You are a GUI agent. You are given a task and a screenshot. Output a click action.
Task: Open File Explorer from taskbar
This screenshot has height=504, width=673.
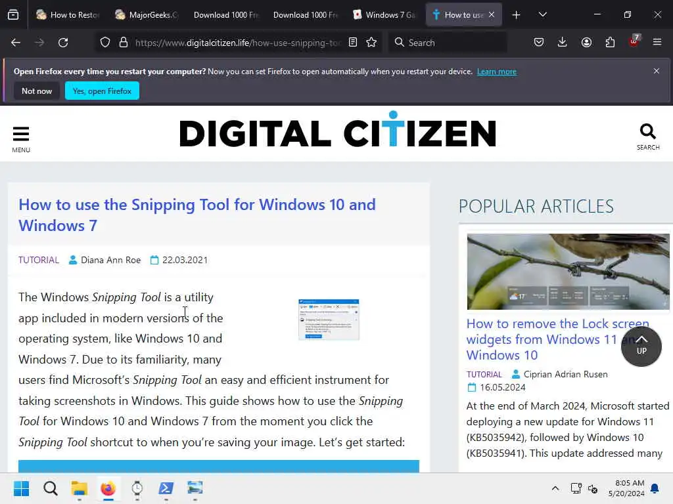point(80,488)
